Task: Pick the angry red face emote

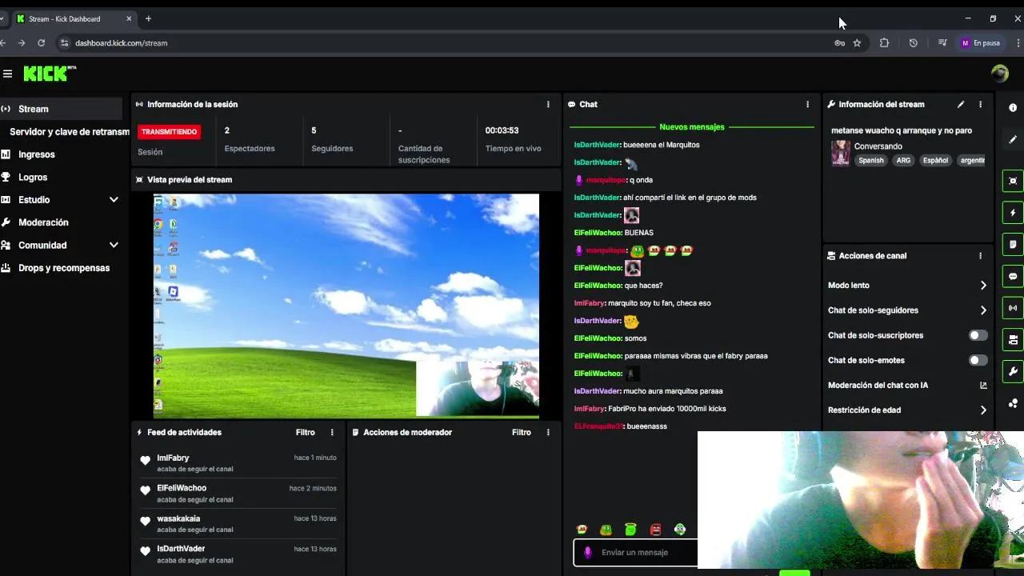Action: click(x=656, y=530)
